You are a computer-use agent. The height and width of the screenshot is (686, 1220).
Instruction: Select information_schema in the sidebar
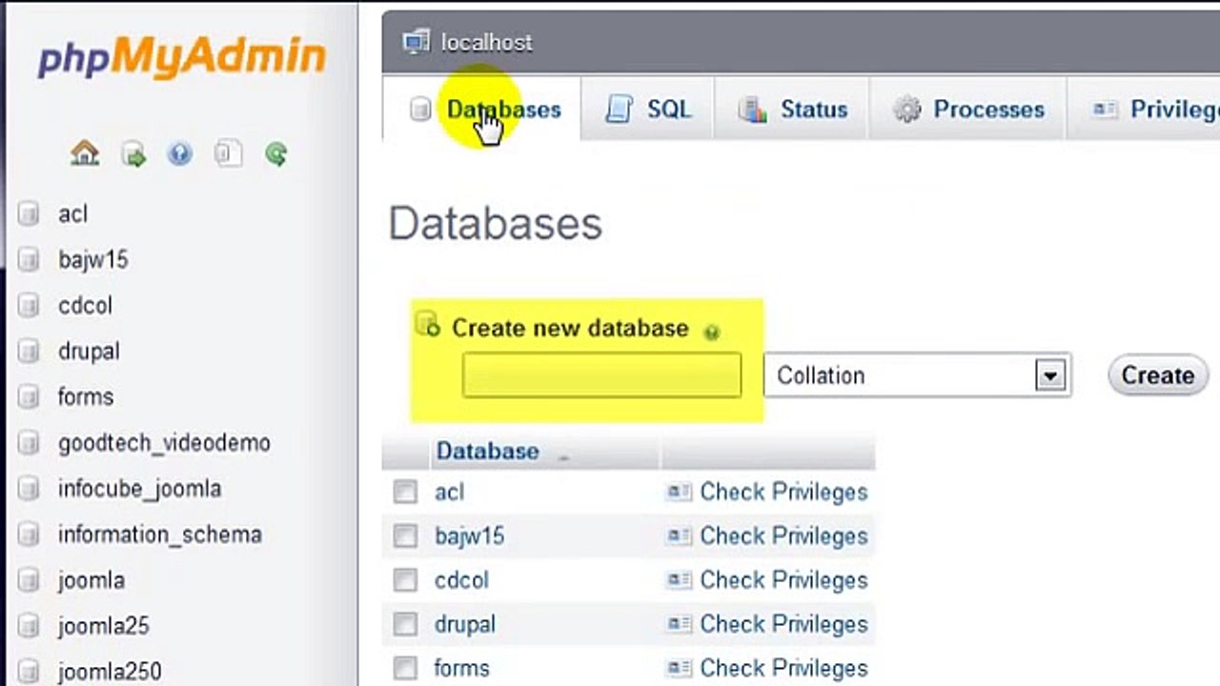pos(159,534)
